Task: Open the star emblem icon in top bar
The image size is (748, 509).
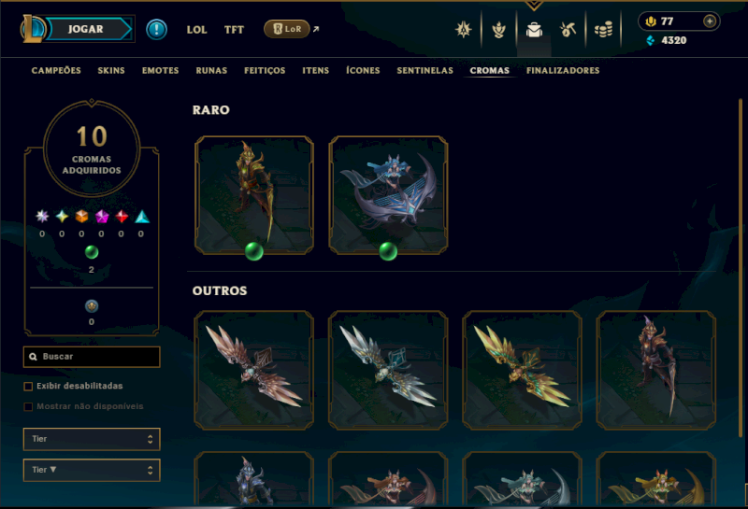Action: pyautogui.click(x=463, y=30)
